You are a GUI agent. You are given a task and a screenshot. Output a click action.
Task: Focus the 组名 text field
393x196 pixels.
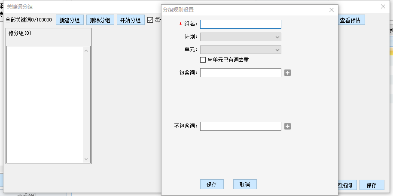[241, 24]
